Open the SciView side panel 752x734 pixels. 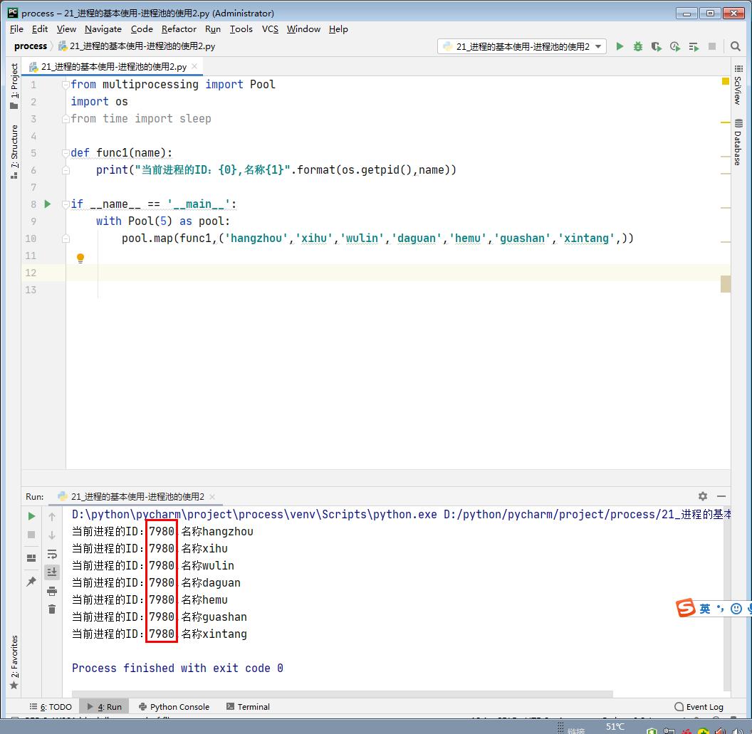tap(738, 86)
